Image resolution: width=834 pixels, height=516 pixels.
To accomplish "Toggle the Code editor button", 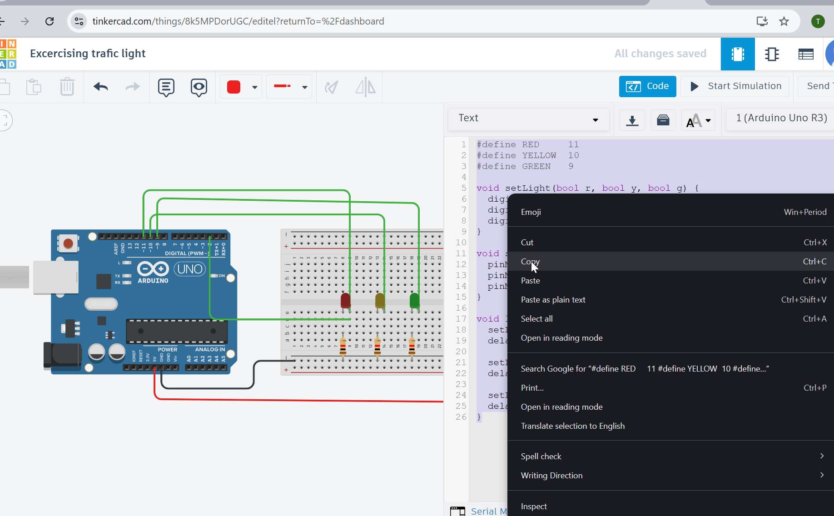I will (x=647, y=86).
